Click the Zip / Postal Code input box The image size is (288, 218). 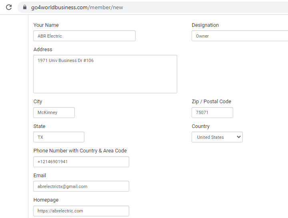point(212,113)
